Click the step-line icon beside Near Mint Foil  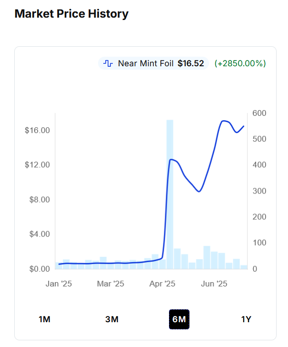[108, 63]
